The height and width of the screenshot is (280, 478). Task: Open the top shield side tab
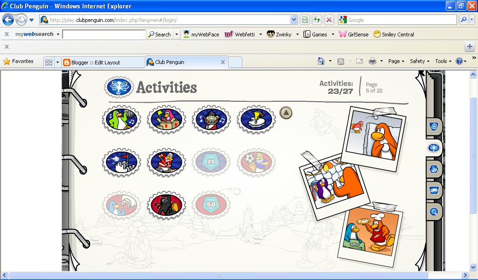(x=434, y=126)
